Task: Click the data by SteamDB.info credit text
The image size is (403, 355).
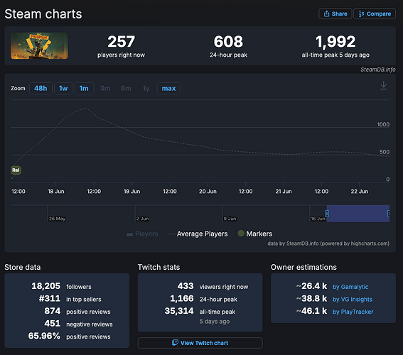Action: (x=328, y=244)
